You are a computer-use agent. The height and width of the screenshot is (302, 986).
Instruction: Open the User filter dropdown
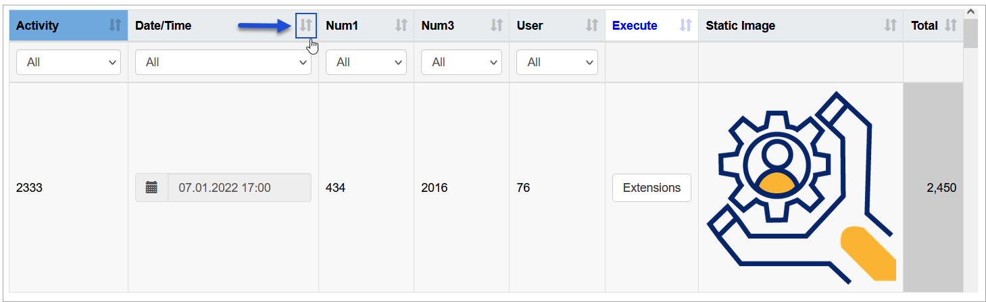[557, 62]
